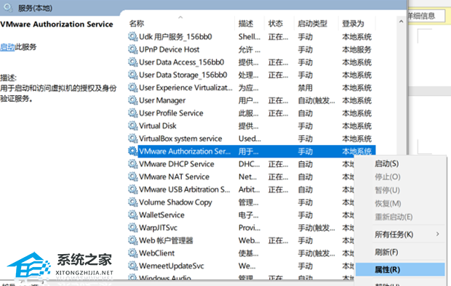Sort services by the 描述 column header
The image size is (451, 286).
(x=246, y=23)
